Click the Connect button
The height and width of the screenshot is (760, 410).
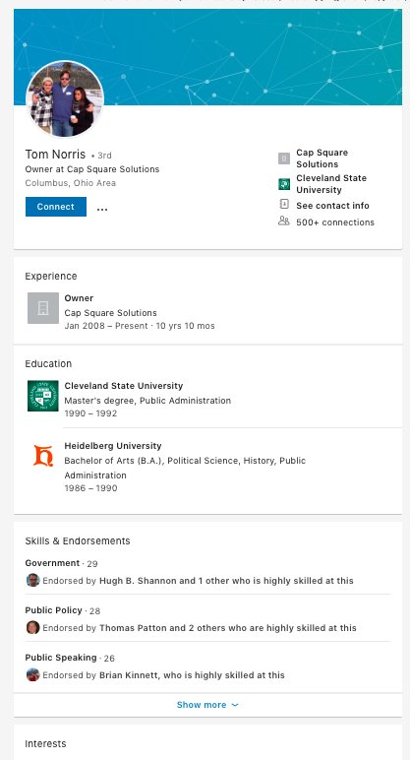(56, 207)
